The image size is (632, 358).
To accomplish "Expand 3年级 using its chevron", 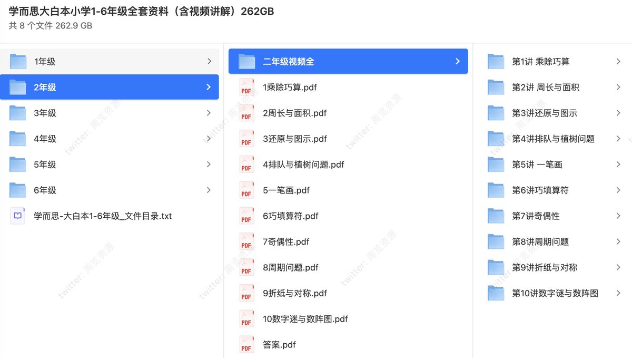I will (209, 113).
